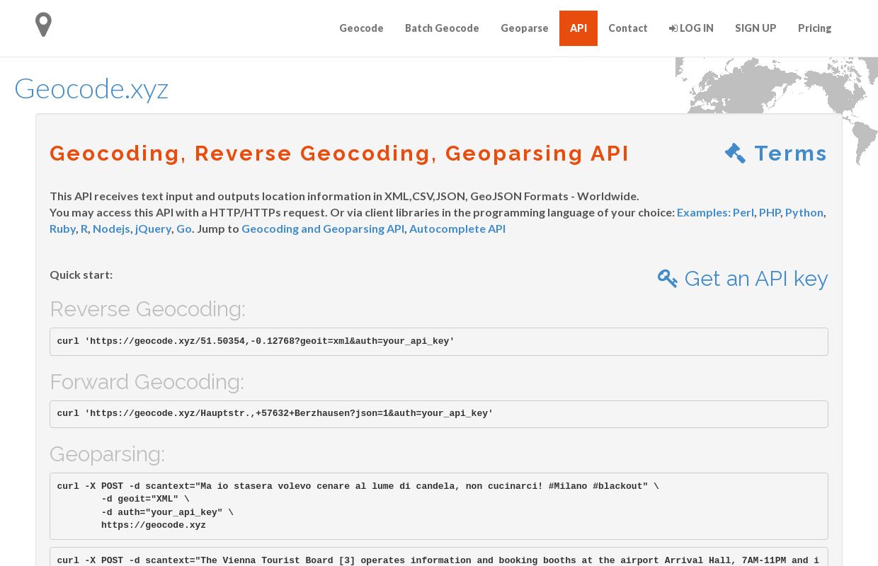Screen dimensions: 878x566
Task: Click the 'Quick start:' label
Action: click(81, 275)
